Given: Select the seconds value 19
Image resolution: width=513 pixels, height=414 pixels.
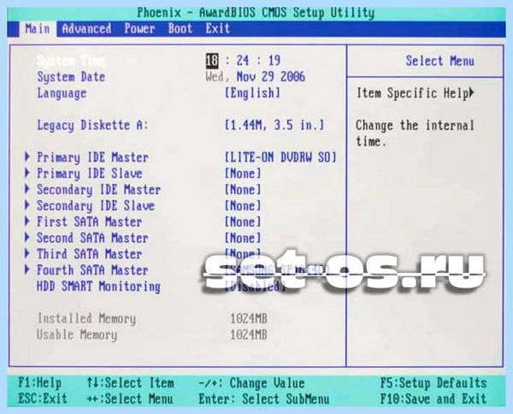Looking at the screenshot, I should [x=274, y=61].
